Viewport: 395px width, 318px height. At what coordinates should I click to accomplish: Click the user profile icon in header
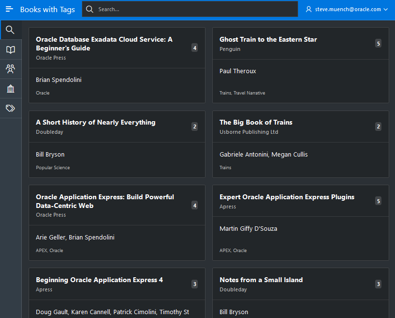point(309,9)
